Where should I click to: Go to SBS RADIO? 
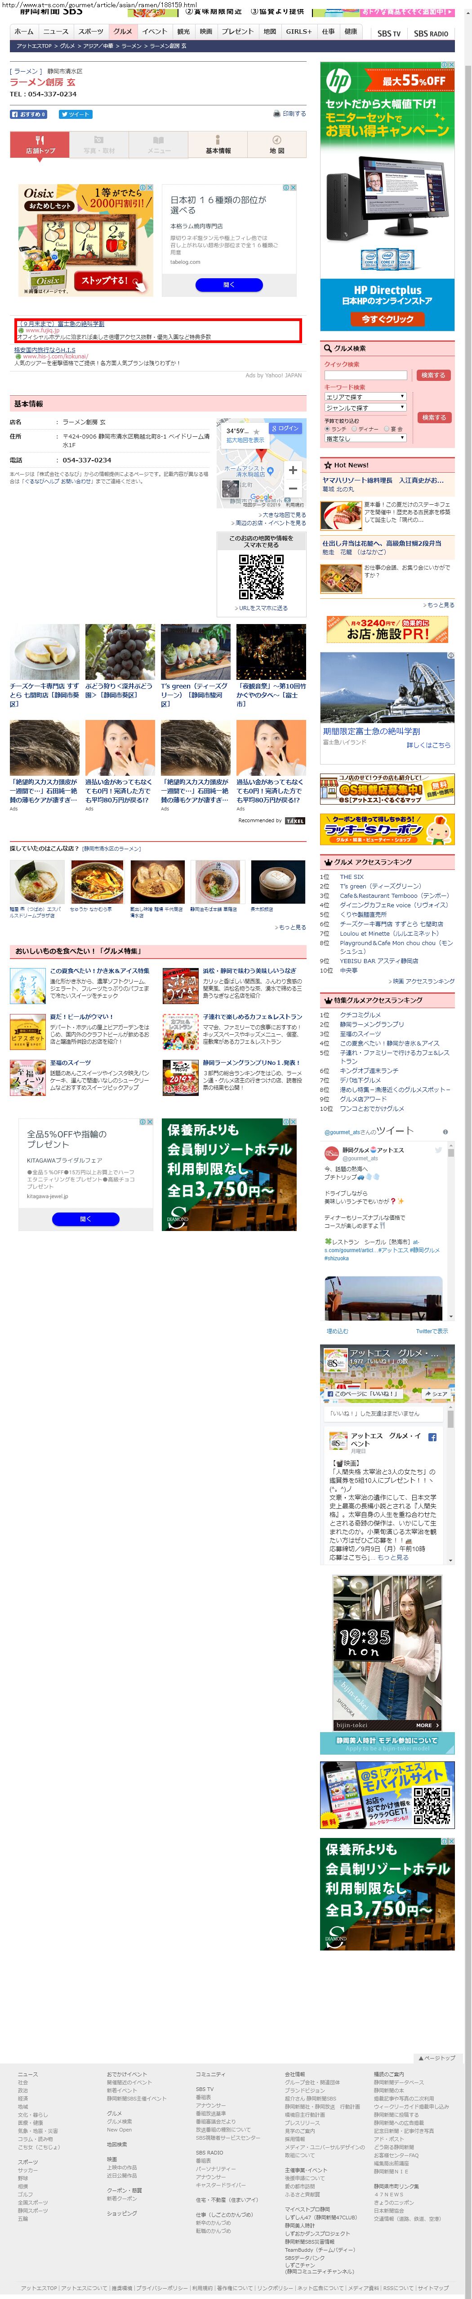(x=431, y=33)
